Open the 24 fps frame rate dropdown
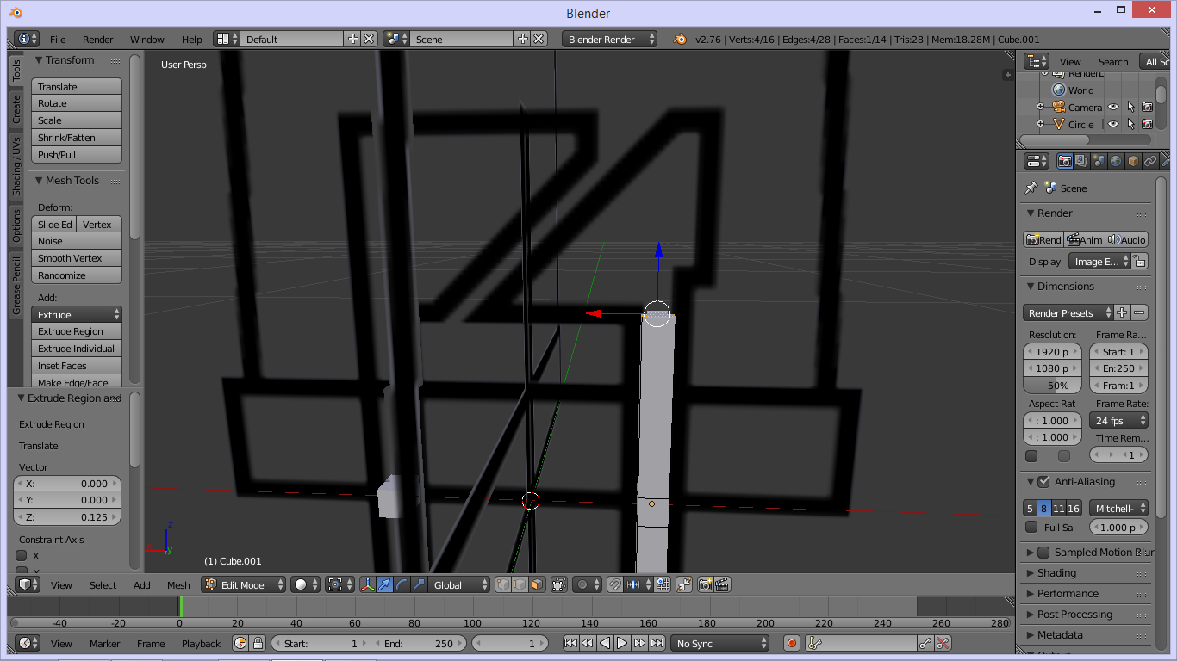Screen dimensions: 1177x661 (x=1119, y=421)
